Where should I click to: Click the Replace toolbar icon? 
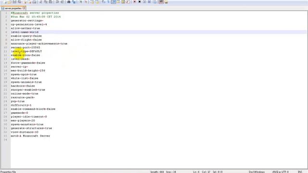click(74, 2)
